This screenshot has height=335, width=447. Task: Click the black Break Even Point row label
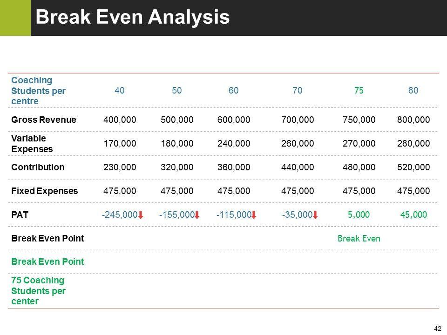pyautogui.click(x=47, y=238)
